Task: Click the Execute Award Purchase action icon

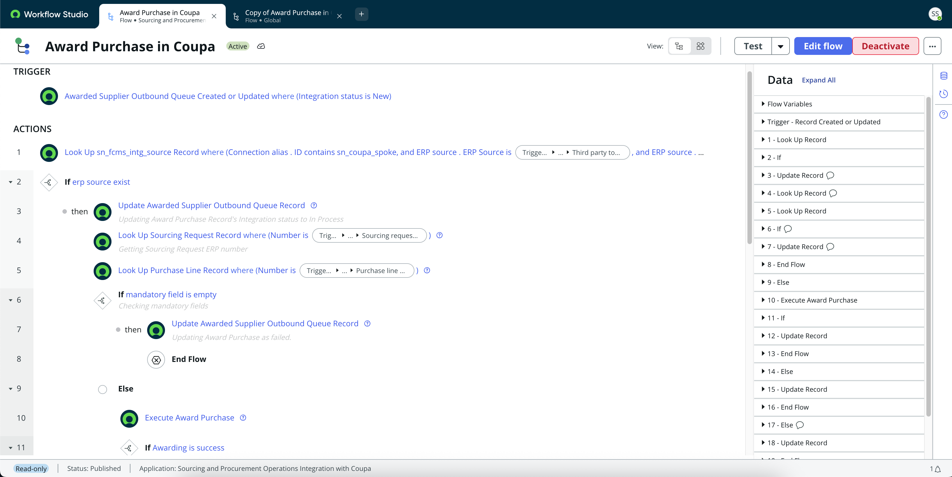Action: point(129,418)
